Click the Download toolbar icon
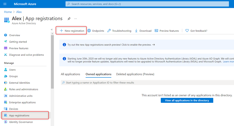 tap(143, 31)
